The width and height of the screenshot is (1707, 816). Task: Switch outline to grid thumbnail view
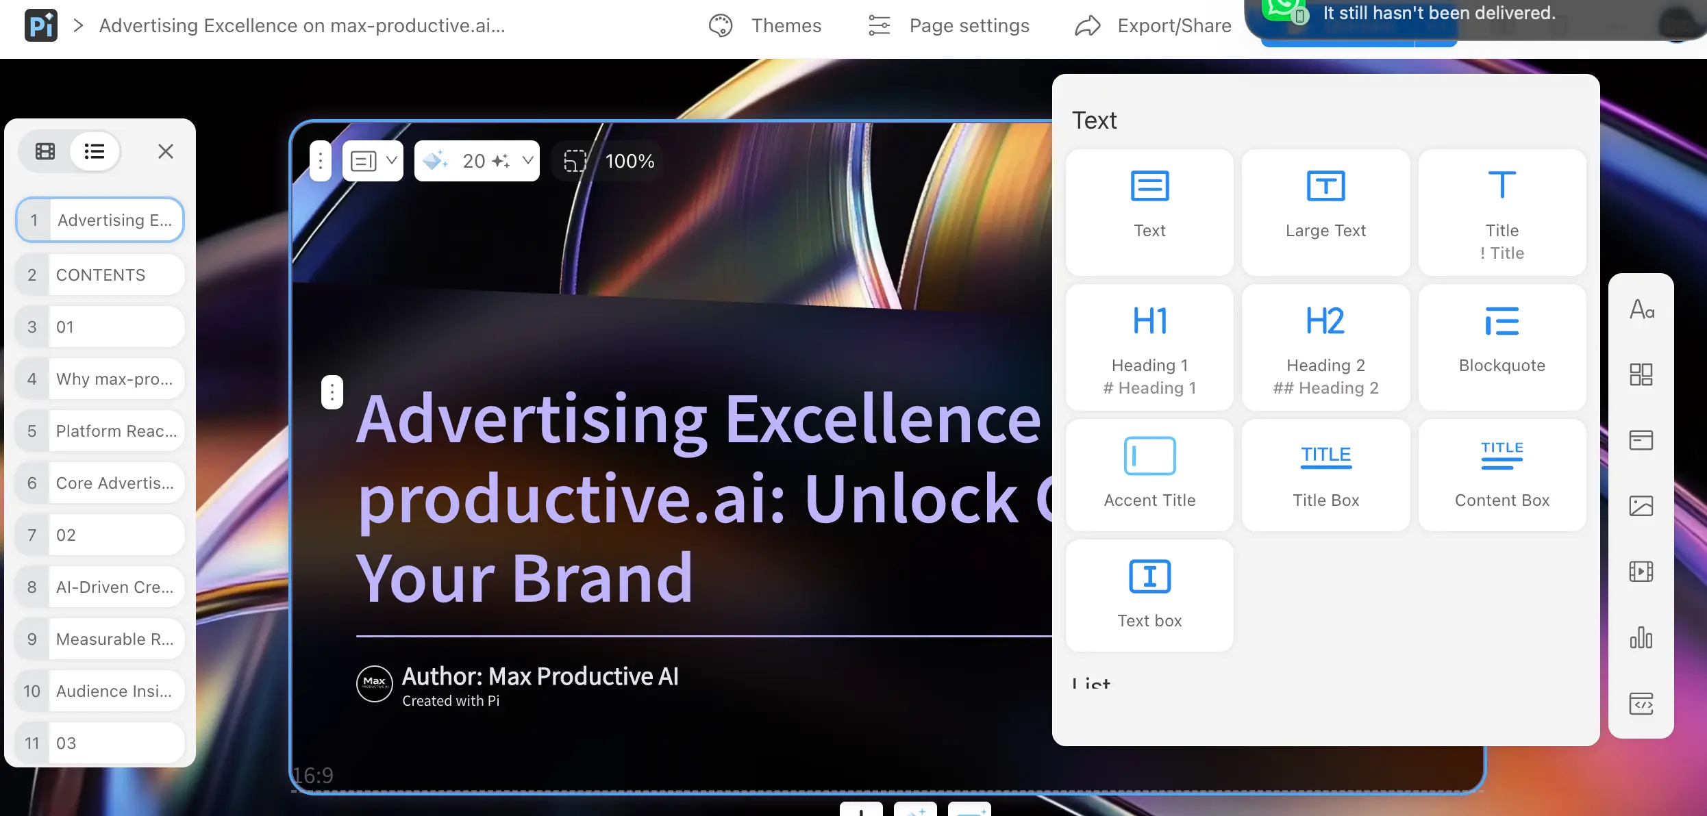(45, 151)
